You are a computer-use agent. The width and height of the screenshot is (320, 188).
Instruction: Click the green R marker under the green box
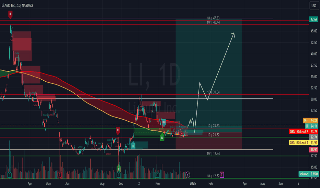pyautogui.click(x=162, y=138)
